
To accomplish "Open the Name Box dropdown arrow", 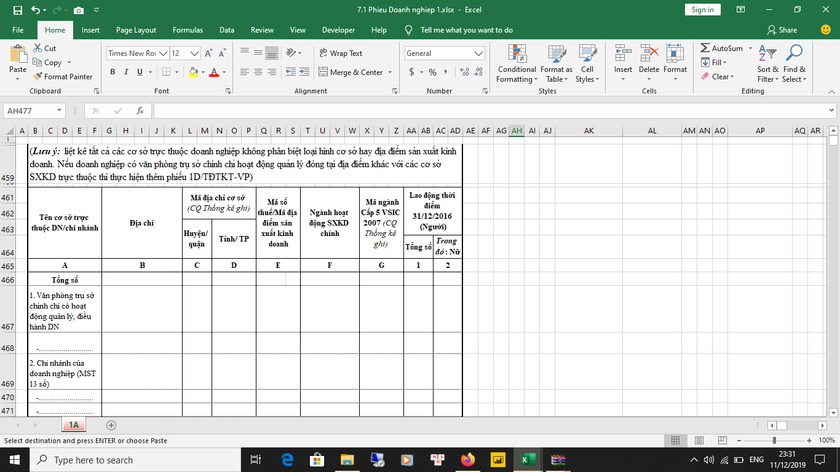I will coord(59,111).
